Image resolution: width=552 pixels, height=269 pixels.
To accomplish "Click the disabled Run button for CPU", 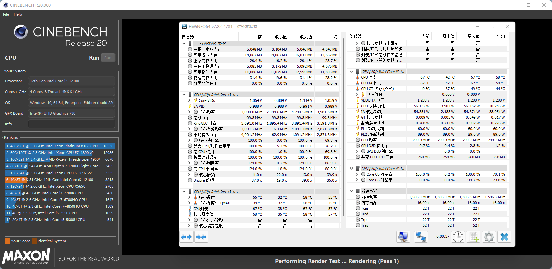I will pos(108,58).
